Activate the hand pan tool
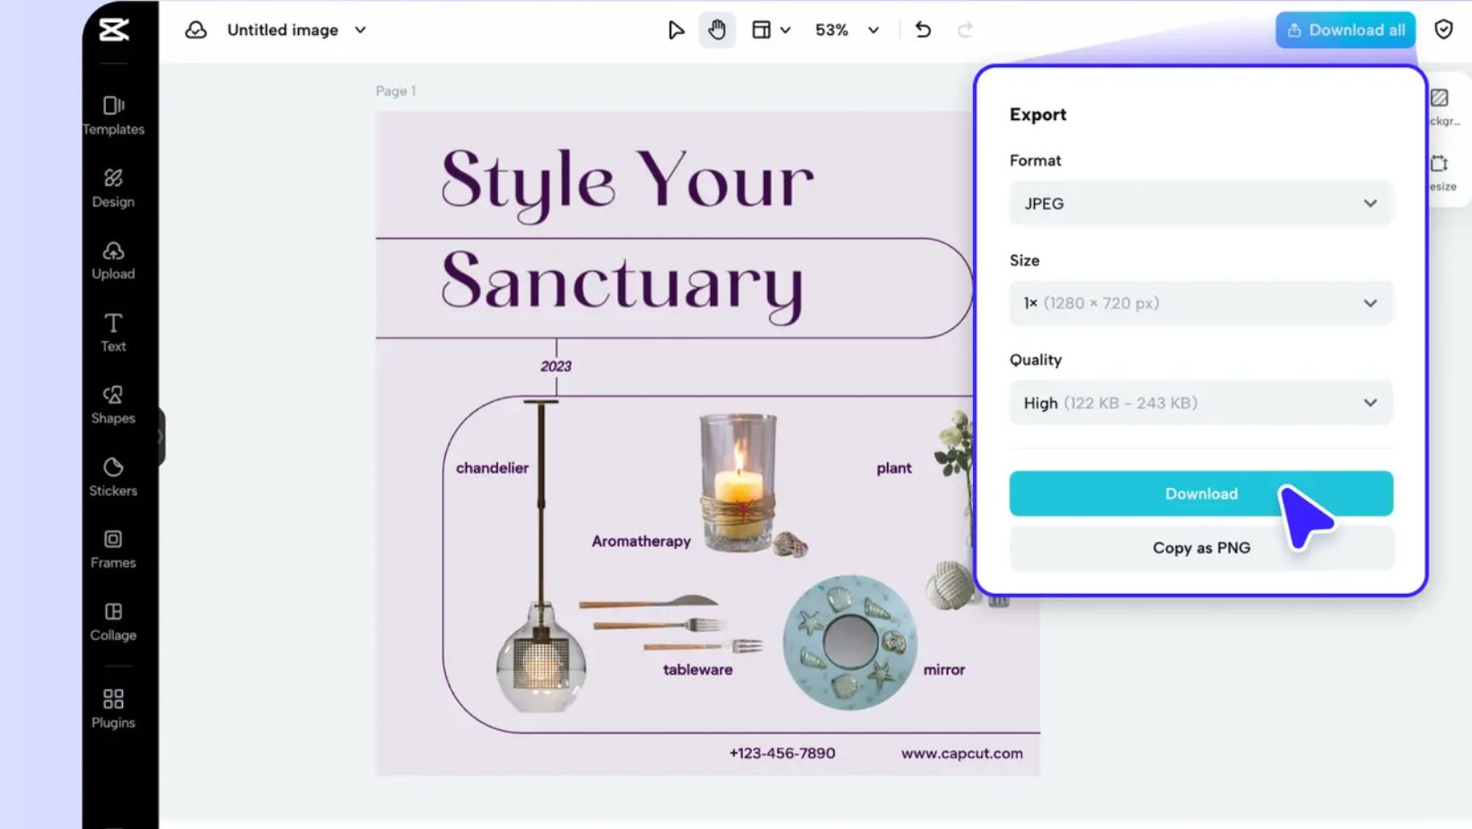Viewport: 1472px width, 829px height. (717, 30)
